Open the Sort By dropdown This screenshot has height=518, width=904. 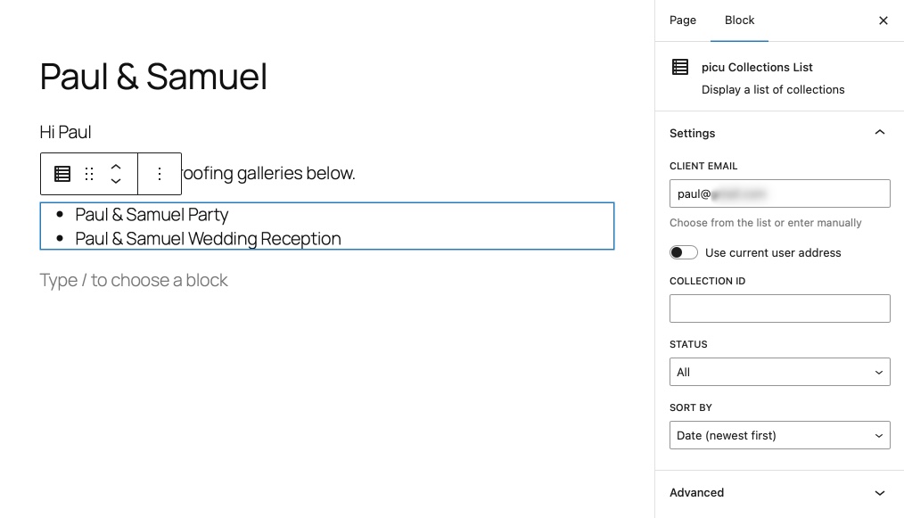click(x=779, y=435)
